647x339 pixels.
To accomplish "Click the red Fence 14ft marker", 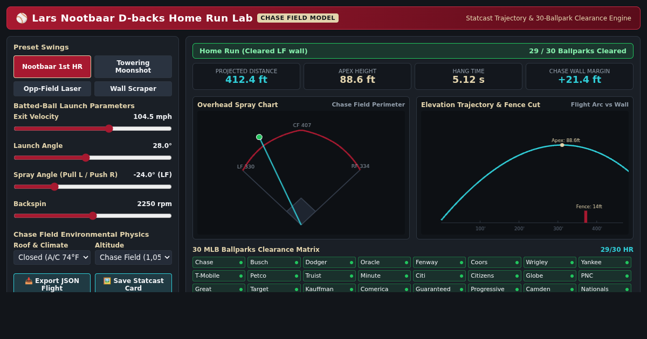I will (586, 216).
